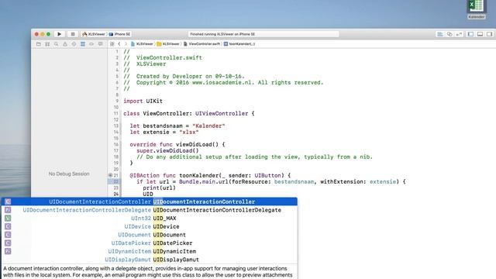Screen dimensions: 496x279
Task: Switch to the Version editor
Action: click(459, 34)
